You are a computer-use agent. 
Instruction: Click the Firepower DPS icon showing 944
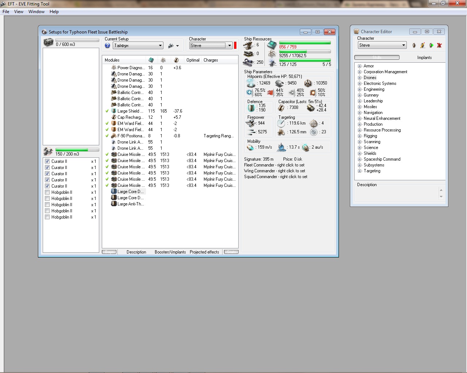251,123
